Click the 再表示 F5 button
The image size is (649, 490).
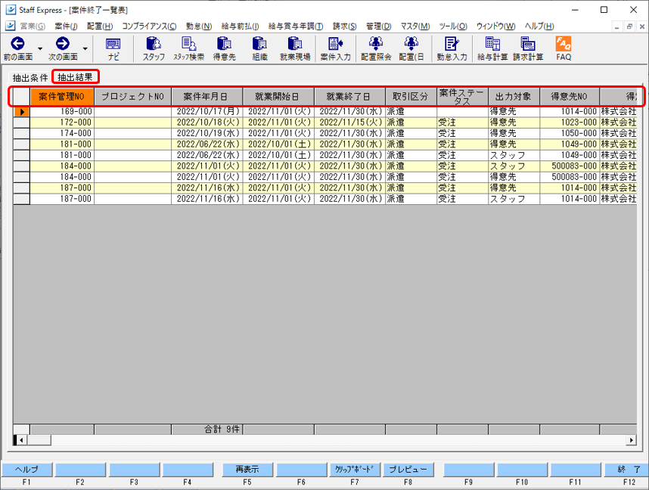247,470
